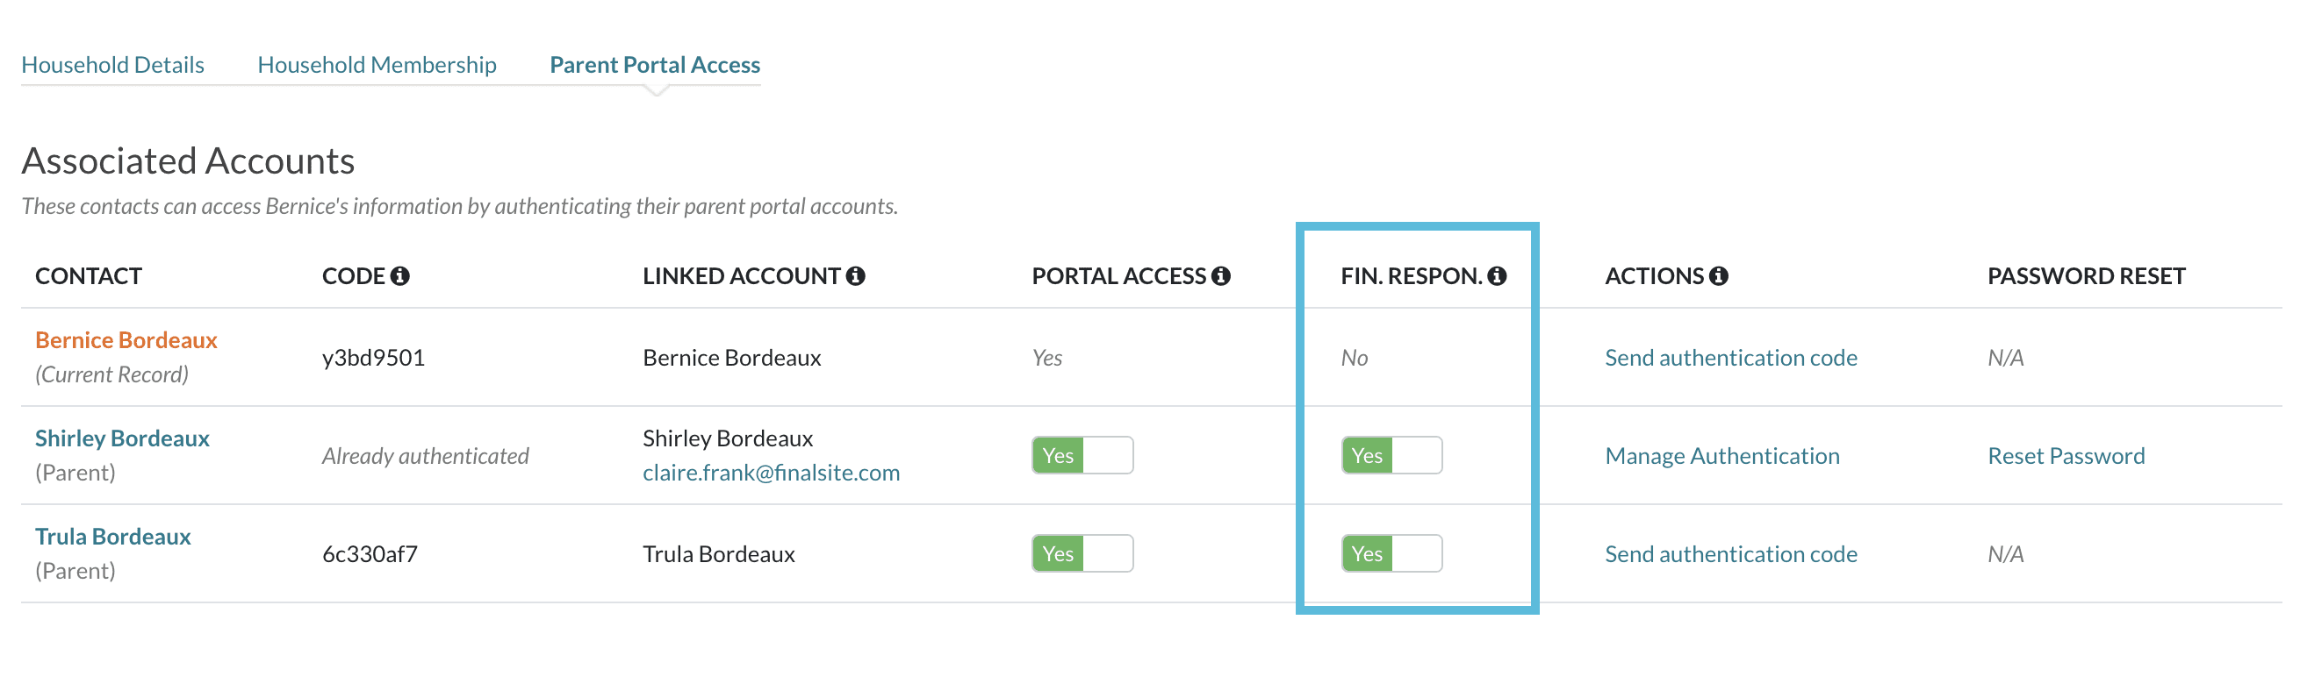The height and width of the screenshot is (691, 2300).
Task: Toggle portal access for Trula Bordeaux
Action: click(x=1082, y=553)
